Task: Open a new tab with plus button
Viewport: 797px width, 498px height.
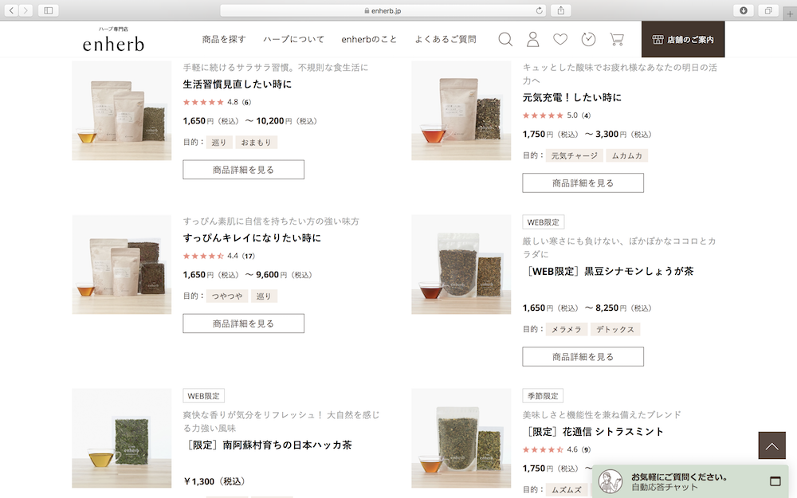Action: point(790,14)
